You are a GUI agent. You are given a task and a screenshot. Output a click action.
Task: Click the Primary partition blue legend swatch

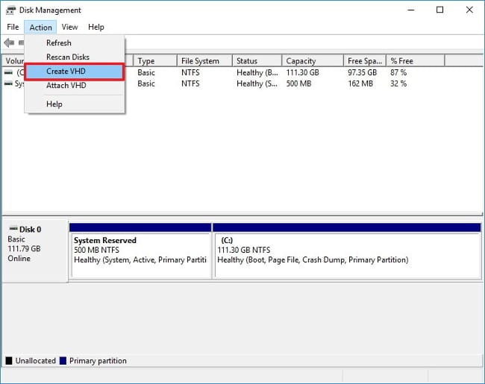[x=63, y=360]
